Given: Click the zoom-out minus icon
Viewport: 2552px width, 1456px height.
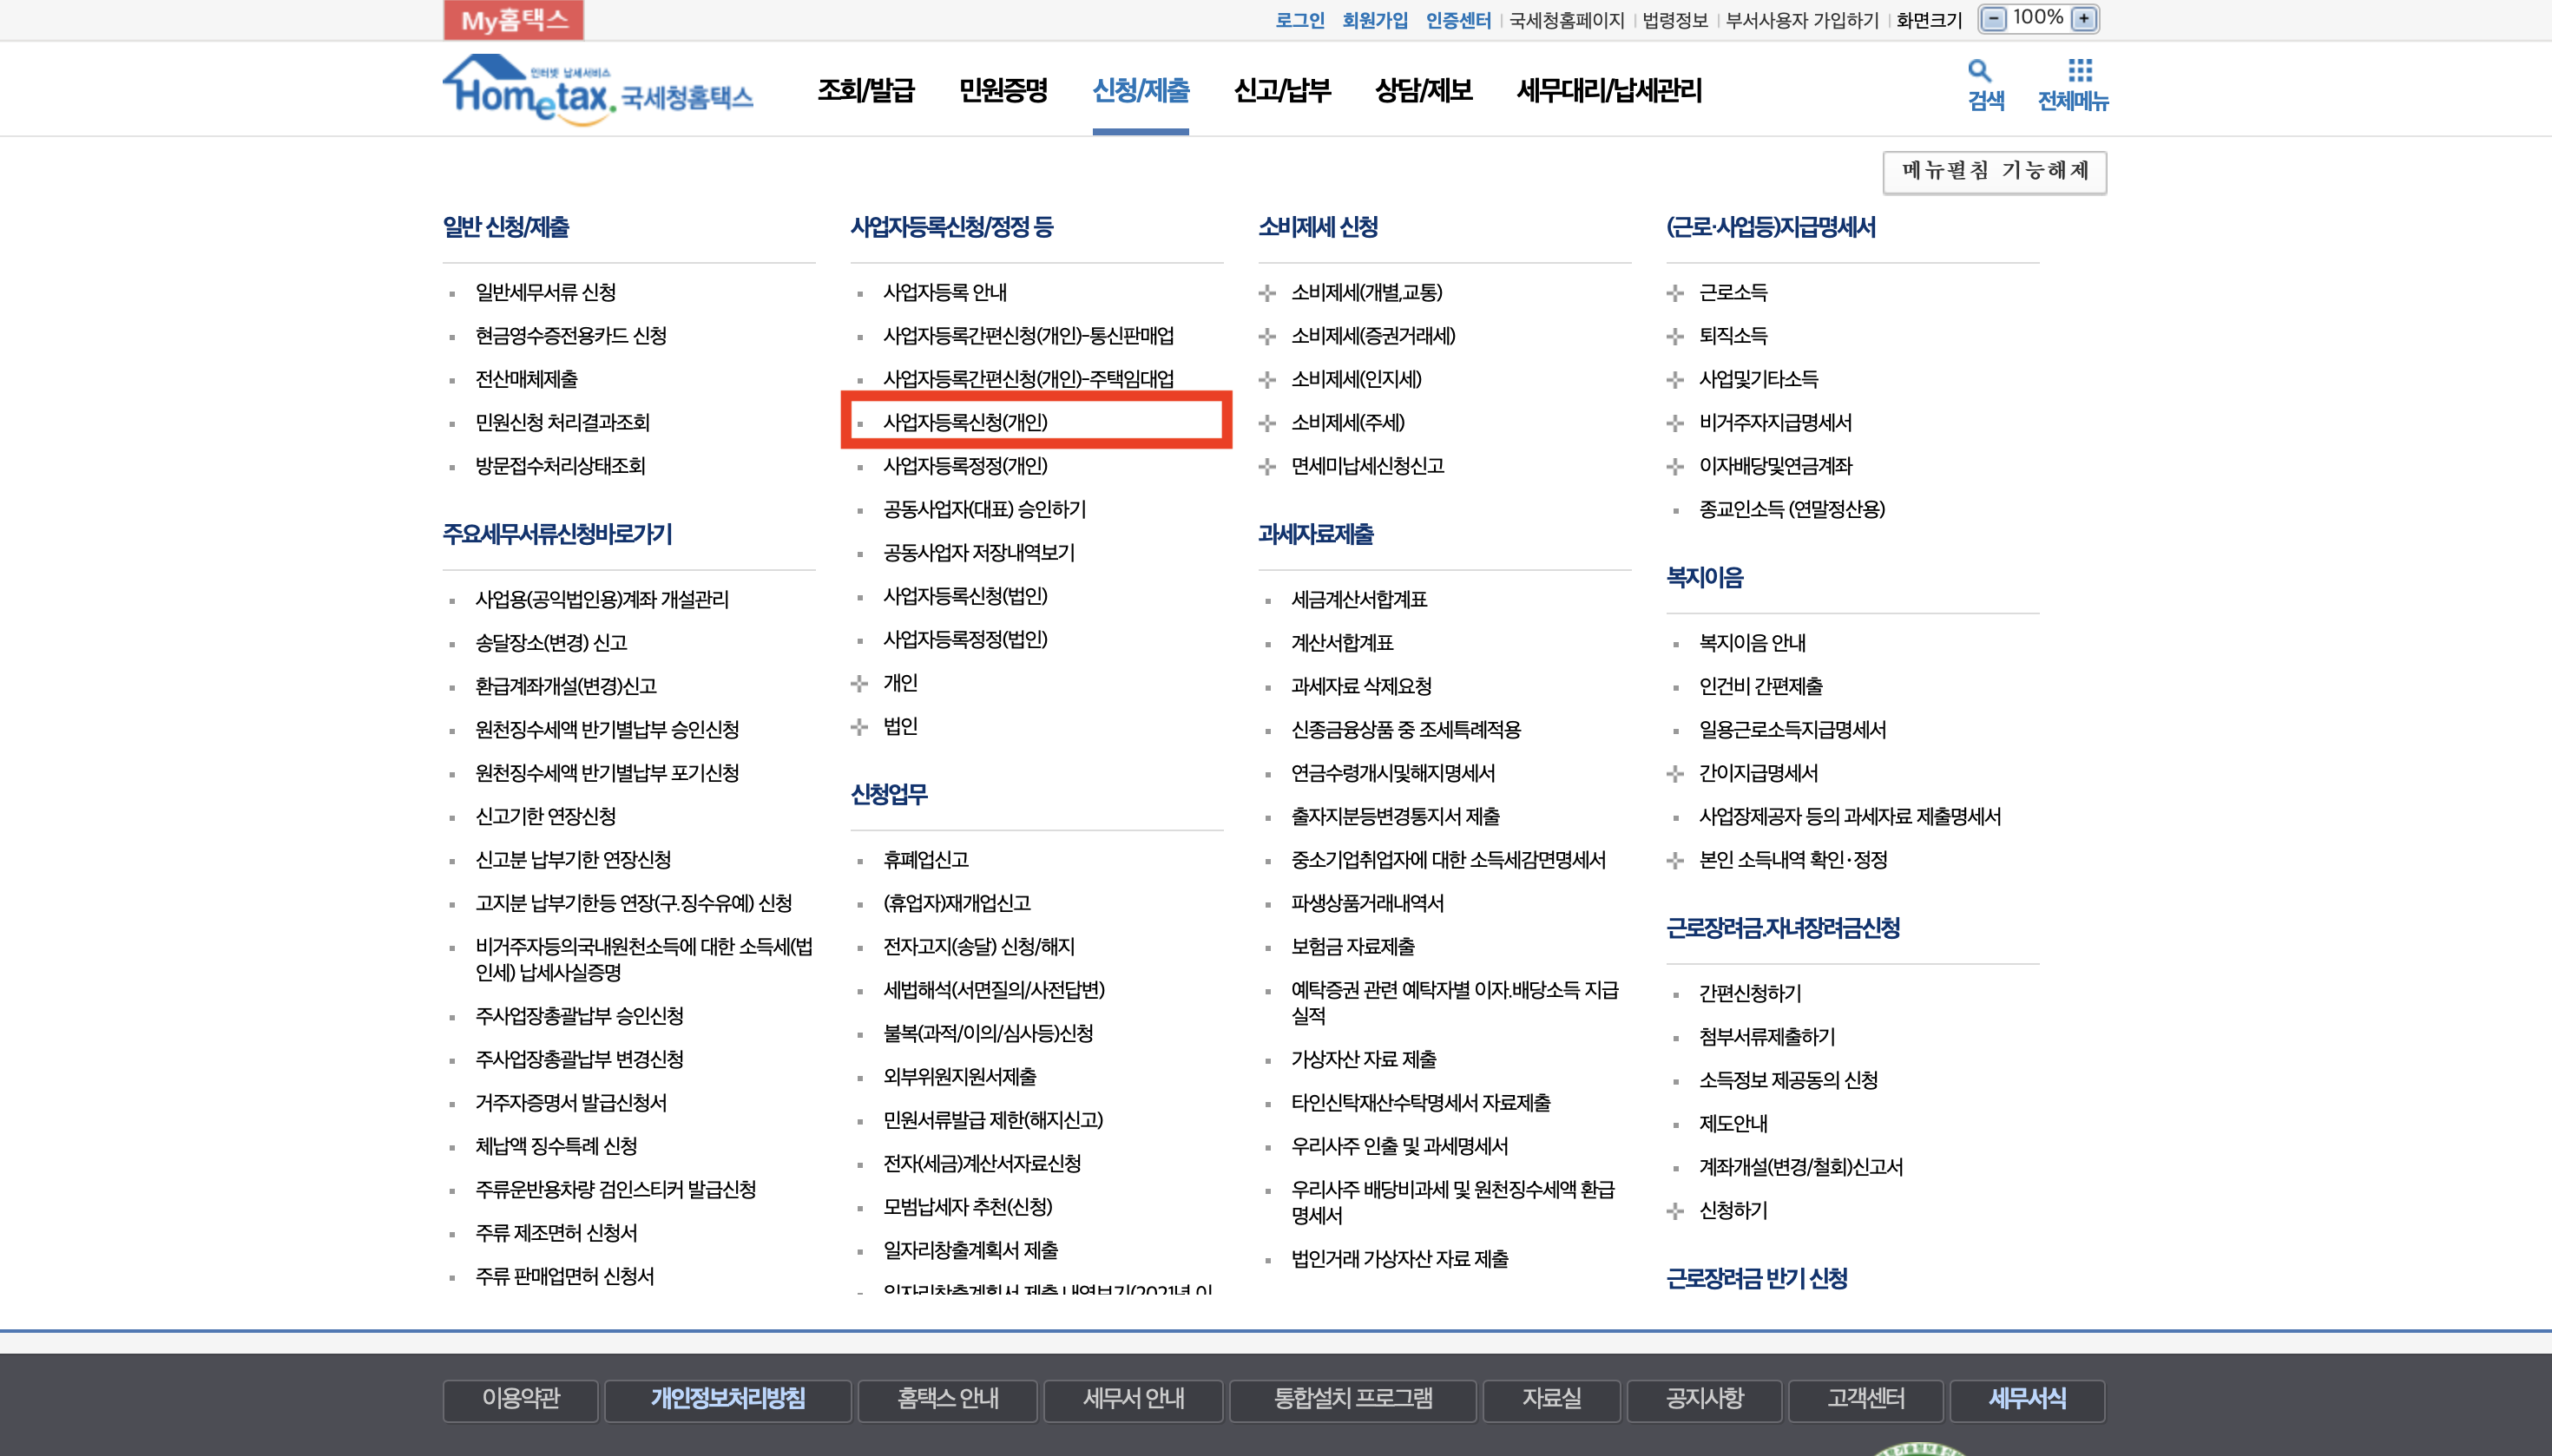Looking at the screenshot, I should [1993, 19].
